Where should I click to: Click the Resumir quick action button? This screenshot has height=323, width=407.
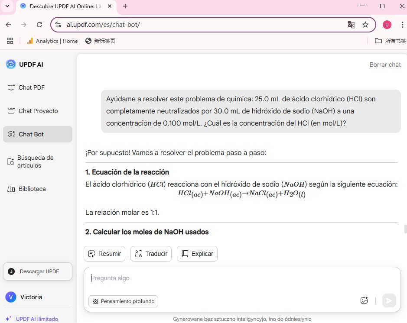[x=104, y=254]
